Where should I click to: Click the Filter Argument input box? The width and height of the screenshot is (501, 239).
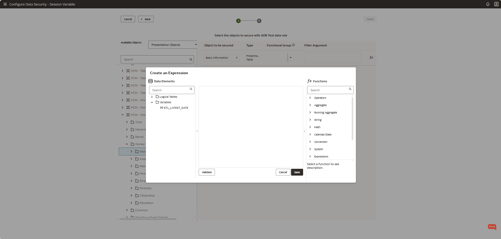[333, 58]
